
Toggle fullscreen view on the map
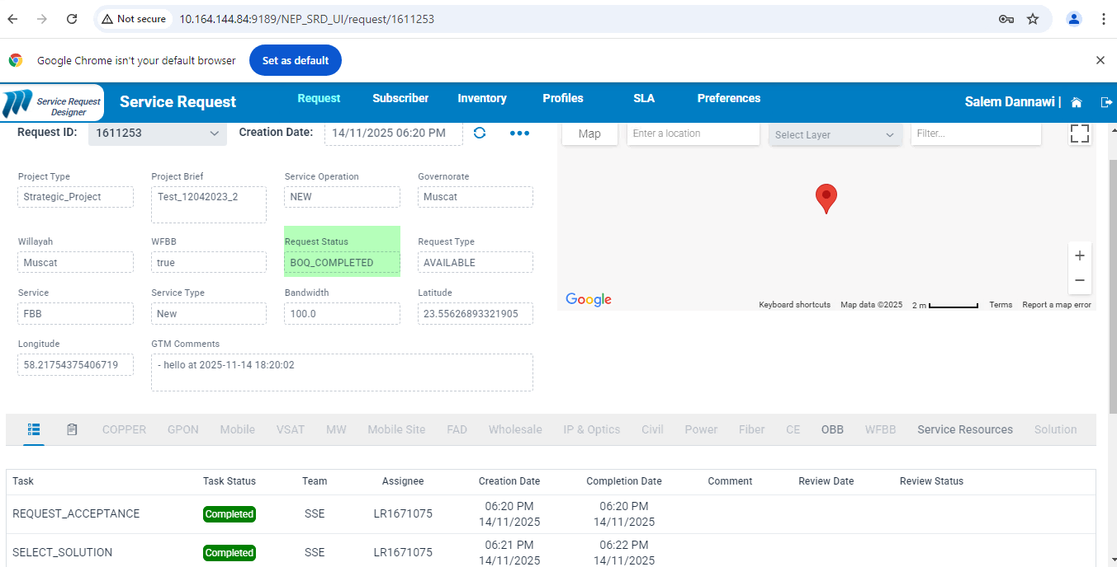coord(1079,134)
